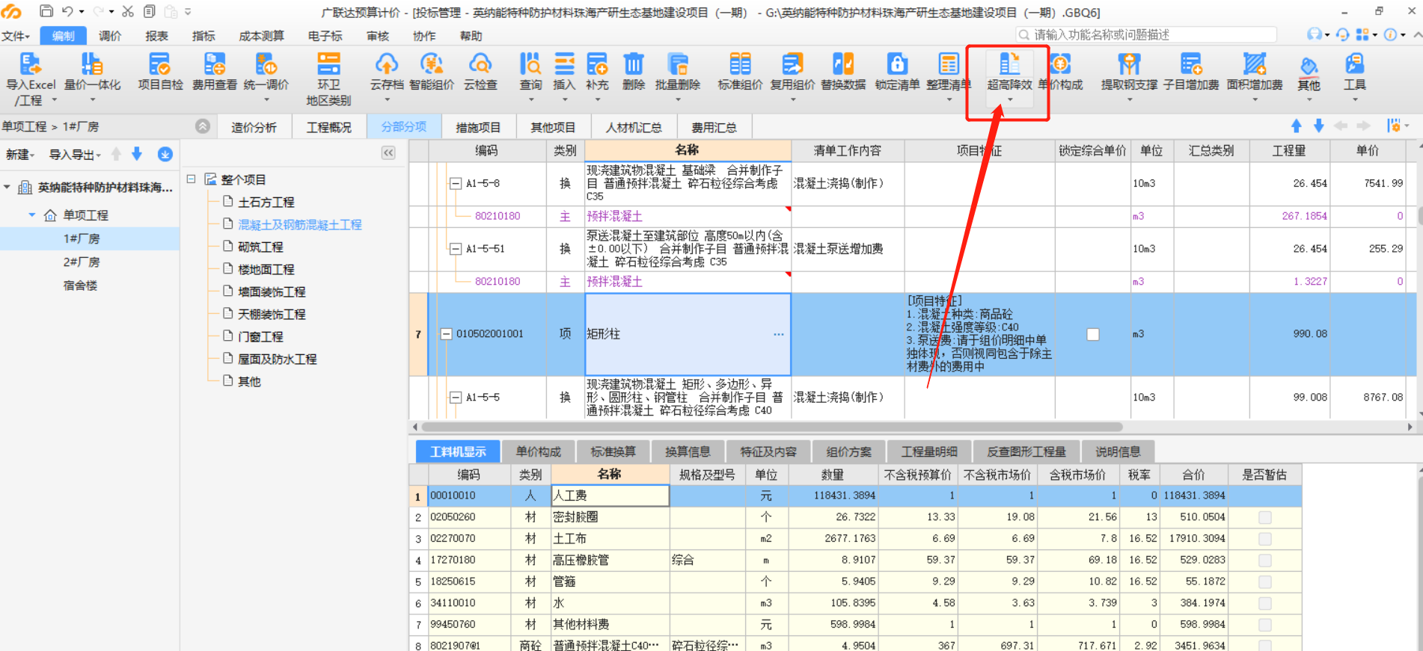Image resolution: width=1423 pixels, height=651 pixels.
Task: Toggle 是否暂估 checkbox for 土工布
Action: (1265, 538)
